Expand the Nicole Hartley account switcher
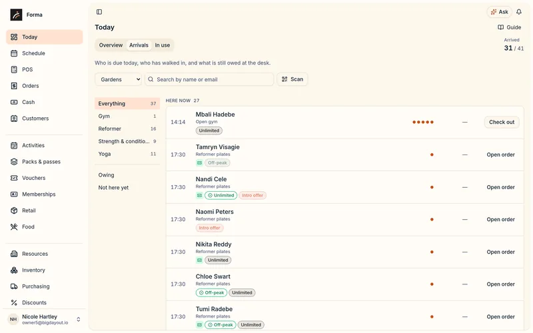The image size is (533, 333). pos(79,320)
